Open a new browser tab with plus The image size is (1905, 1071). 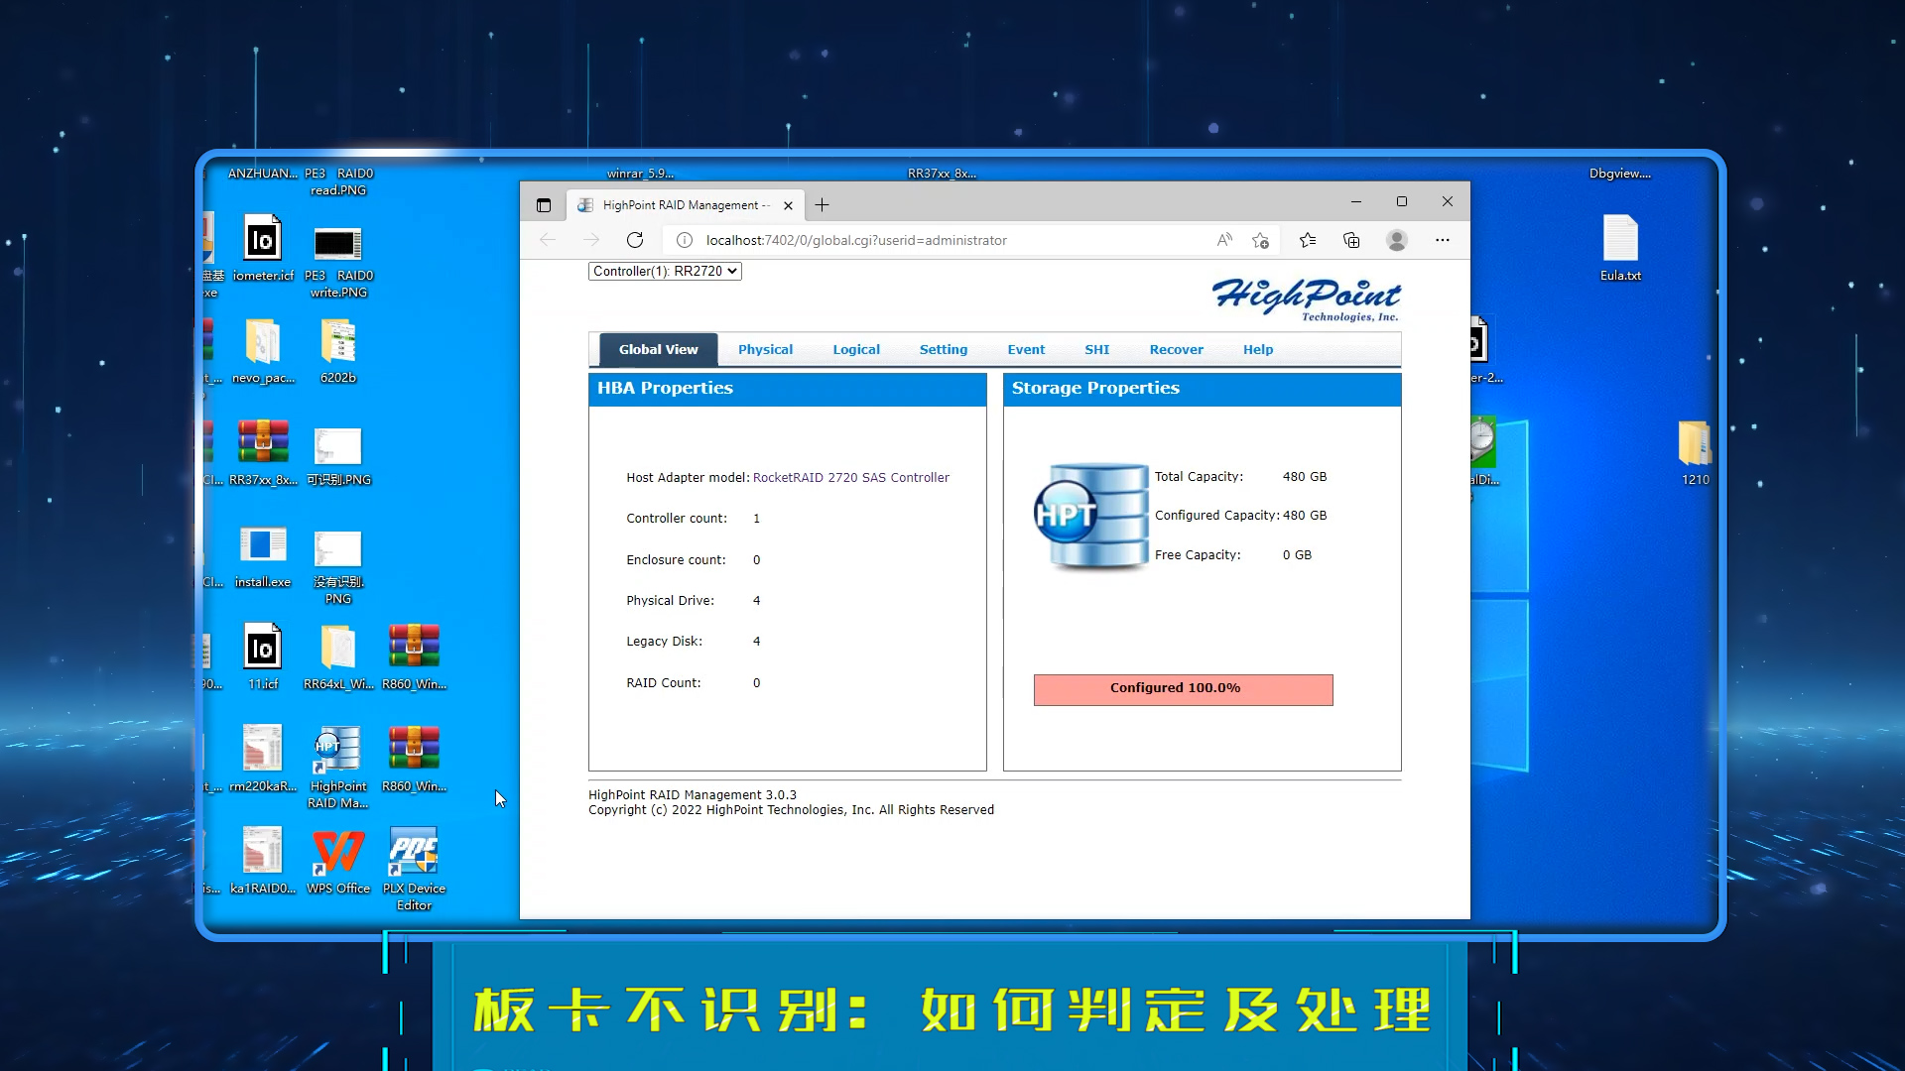click(822, 205)
